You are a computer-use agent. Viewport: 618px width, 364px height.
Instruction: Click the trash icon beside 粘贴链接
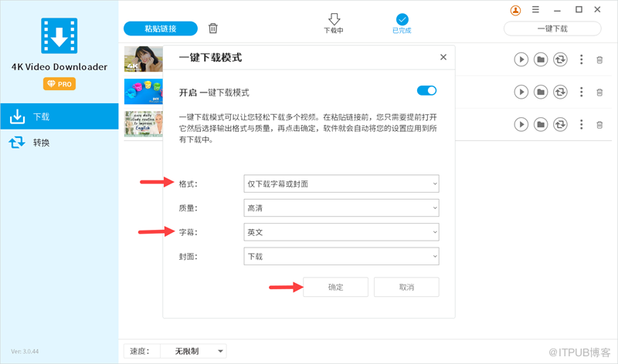click(x=213, y=29)
